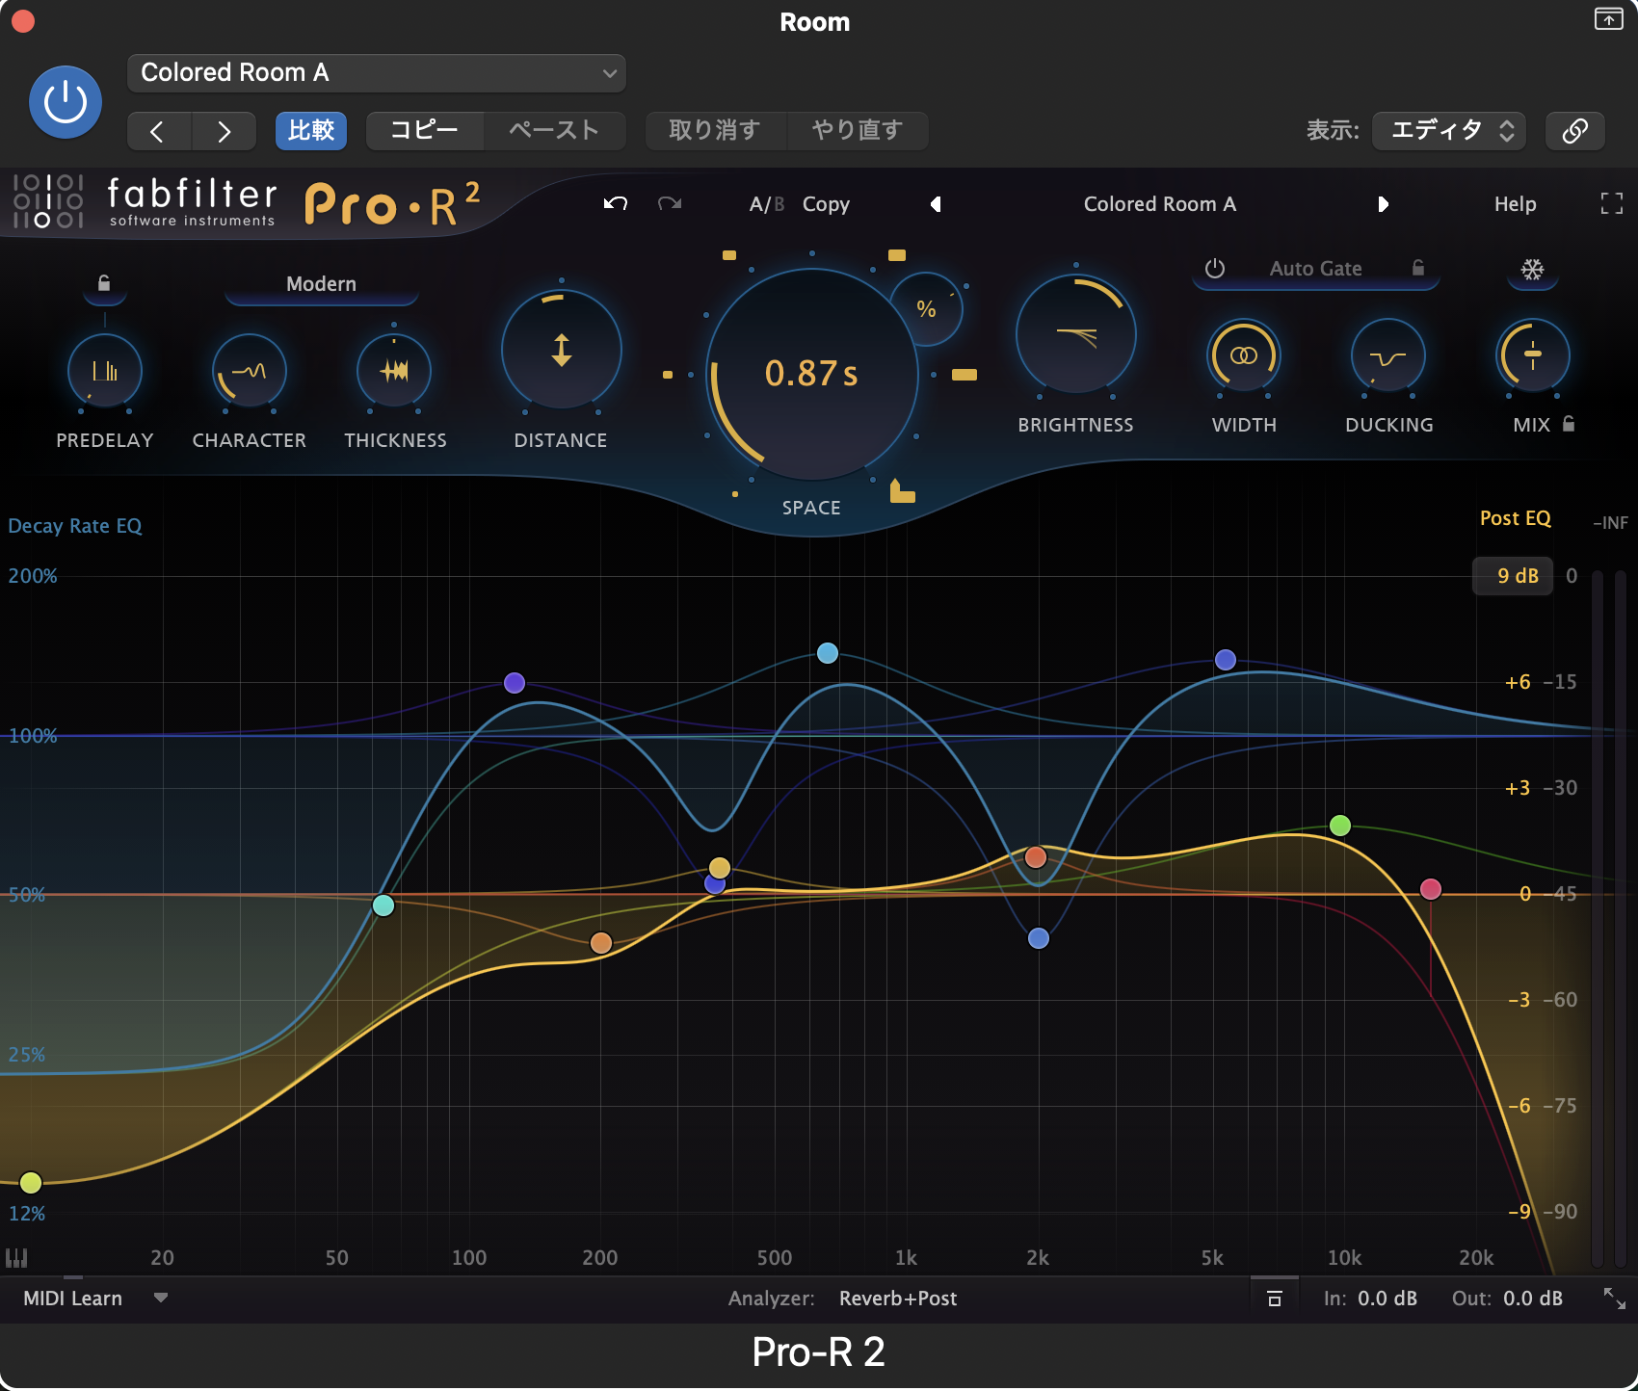
Task: Click the Character knob
Action: (250, 371)
